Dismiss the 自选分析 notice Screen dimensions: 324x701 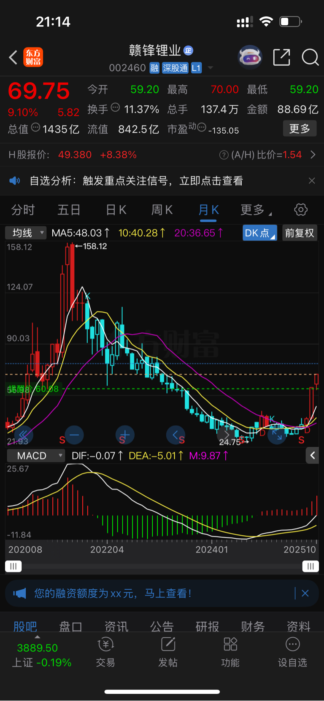(x=312, y=181)
